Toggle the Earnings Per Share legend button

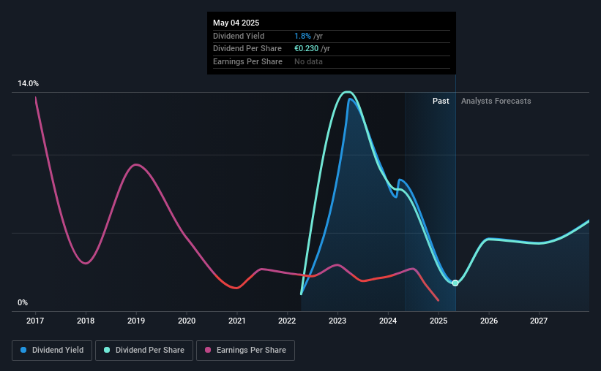tap(245, 351)
